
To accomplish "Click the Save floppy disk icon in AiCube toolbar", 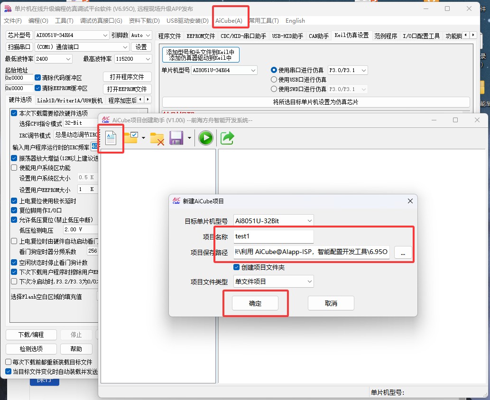I will click(176, 138).
